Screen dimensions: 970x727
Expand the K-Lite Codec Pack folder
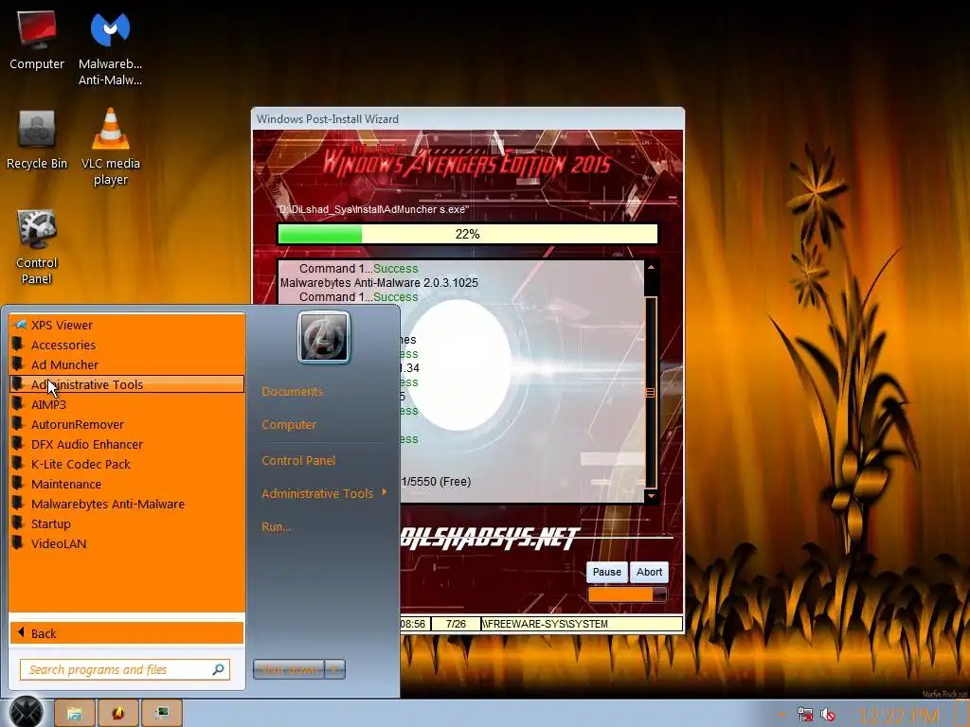127,464
